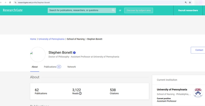Click the Assistant Professor current position text
The height and width of the screenshot is (106, 205).
point(167,101)
